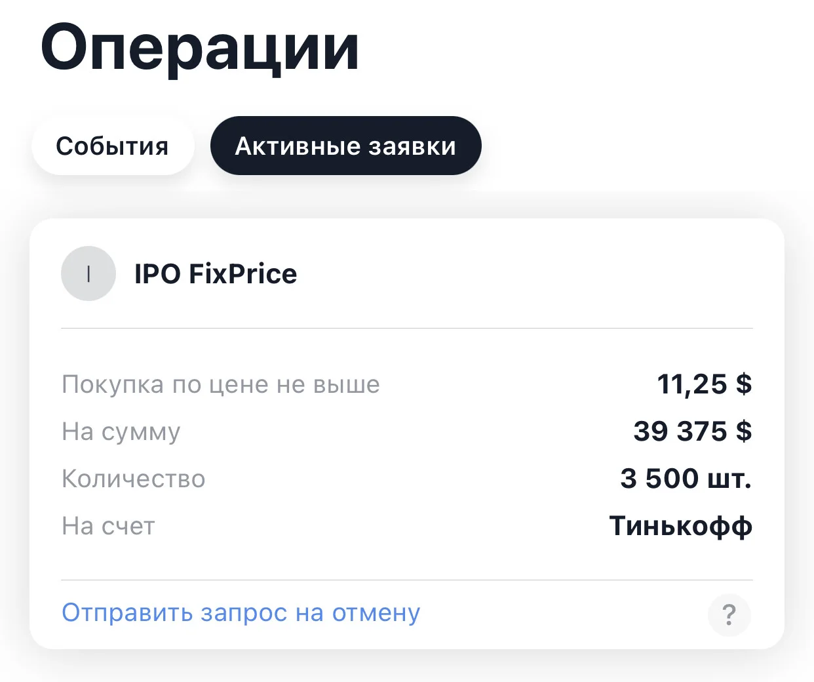
Task: Click the Операции page heading
Action: (200, 49)
